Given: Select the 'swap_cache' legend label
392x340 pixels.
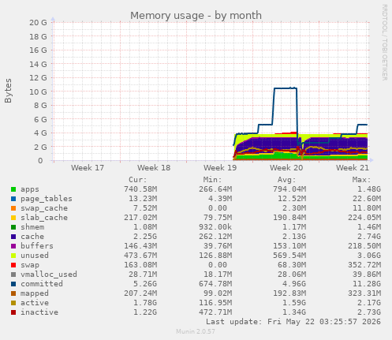Looking at the screenshot, I should point(44,208).
